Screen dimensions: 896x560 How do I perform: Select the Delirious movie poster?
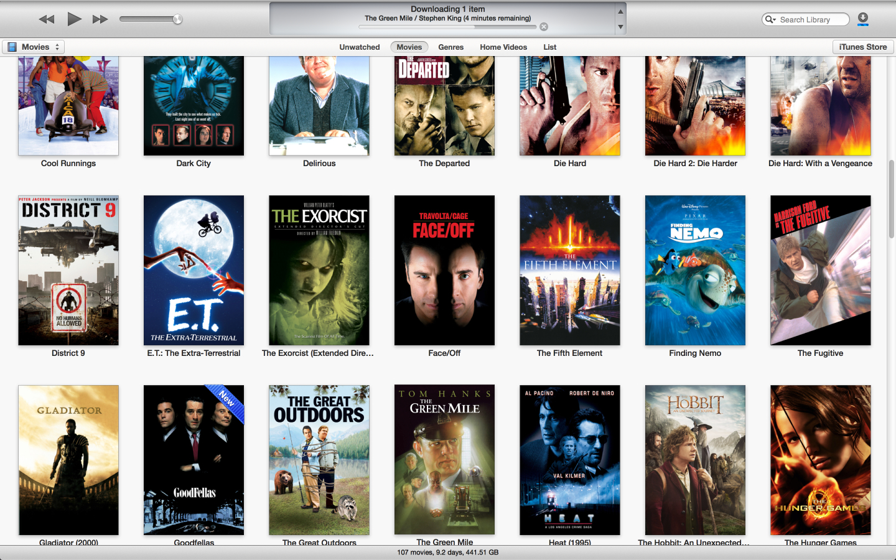click(319, 106)
